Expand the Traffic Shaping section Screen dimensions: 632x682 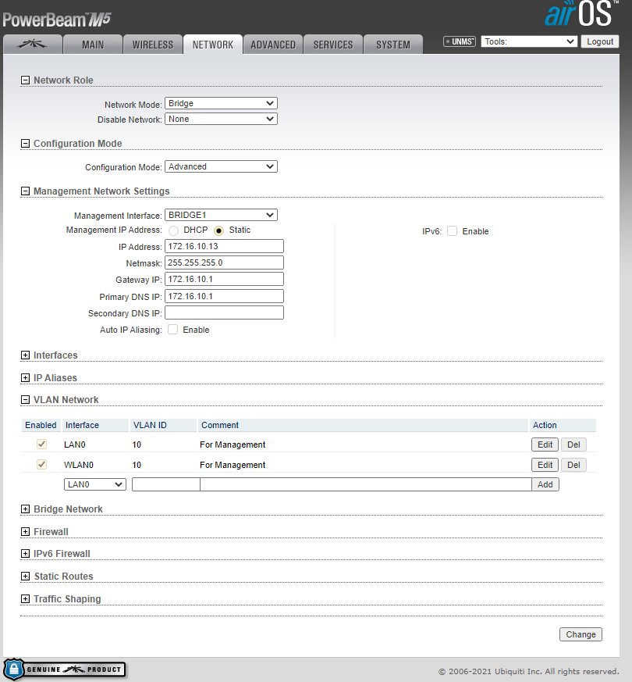[x=25, y=598]
